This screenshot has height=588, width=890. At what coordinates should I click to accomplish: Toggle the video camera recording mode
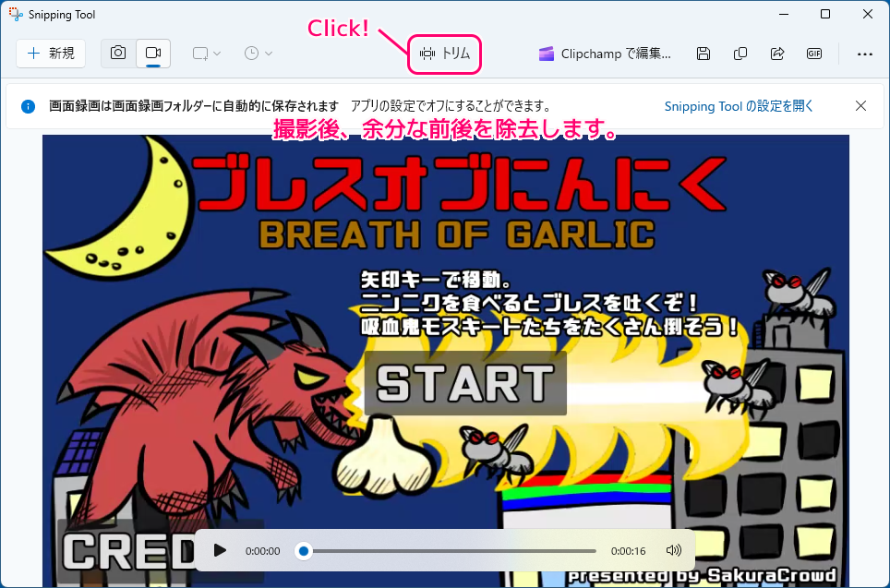pyautogui.click(x=152, y=53)
